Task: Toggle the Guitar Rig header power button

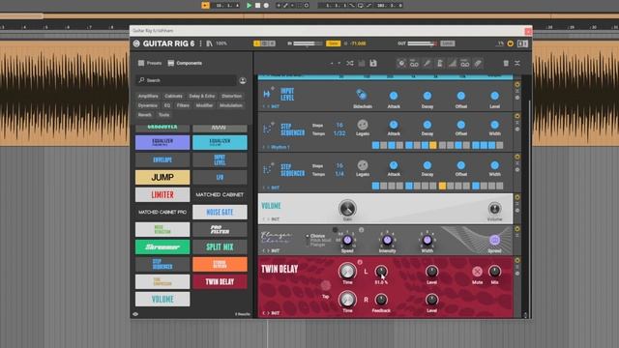Action: point(510,43)
